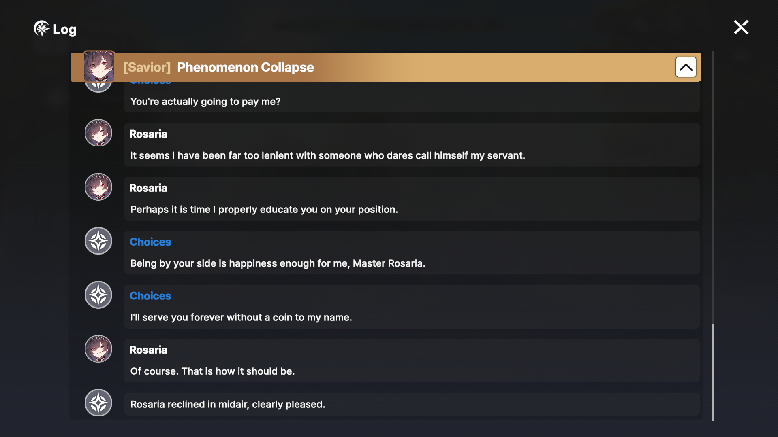Click the "Of course. That is how it should be." line

point(212,371)
